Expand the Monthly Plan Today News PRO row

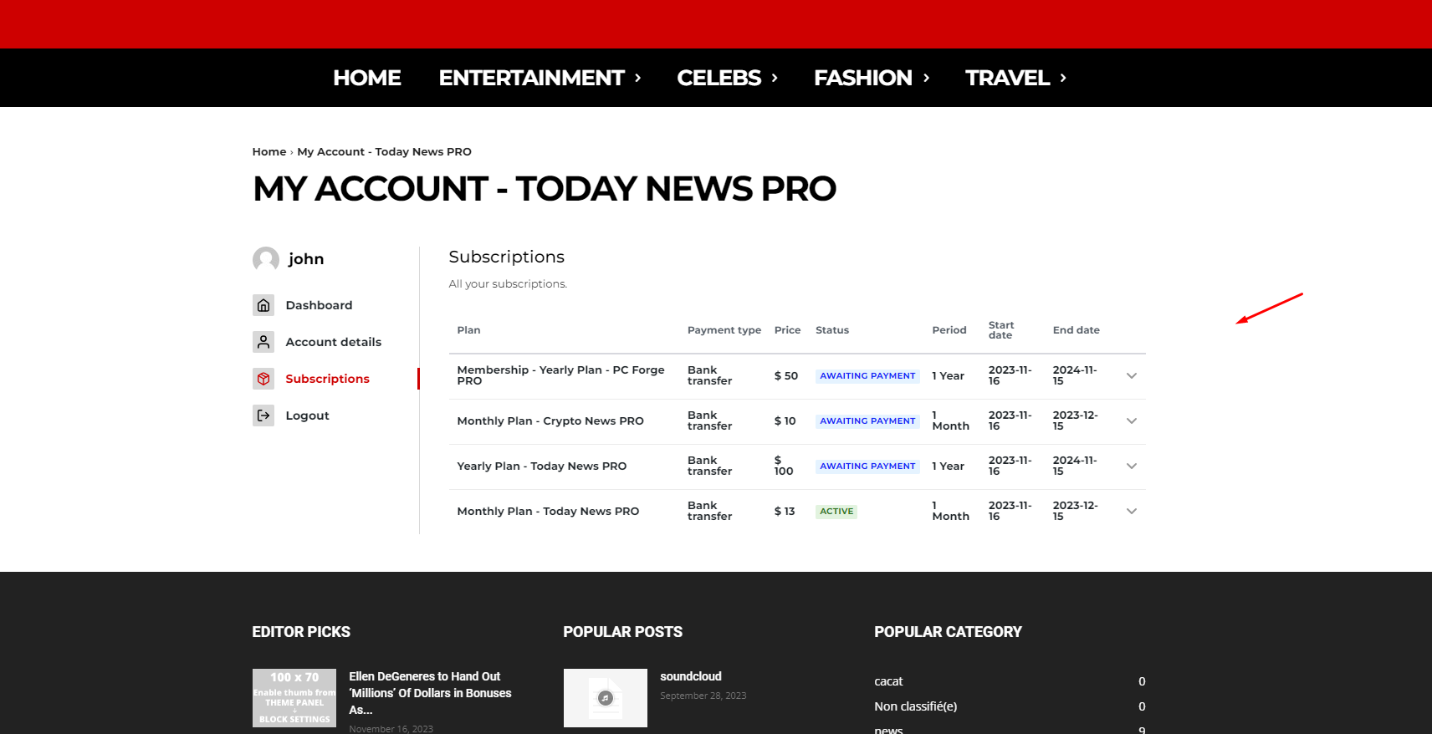click(x=1132, y=512)
